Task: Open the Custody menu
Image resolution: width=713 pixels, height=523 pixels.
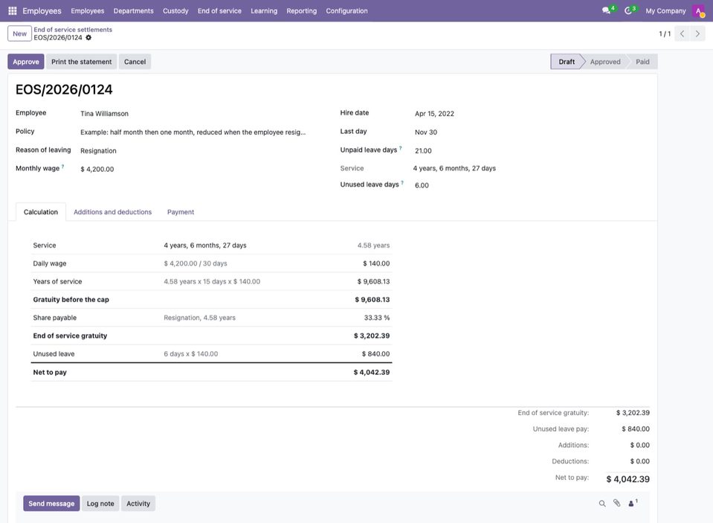Action: [175, 11]
